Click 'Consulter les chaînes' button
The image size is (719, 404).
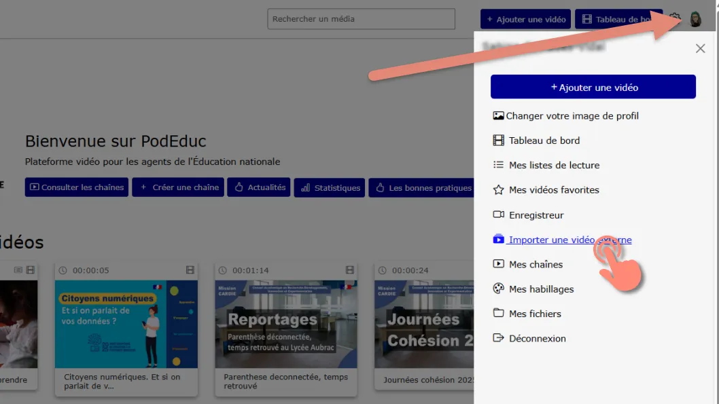(x=77, y=187)
